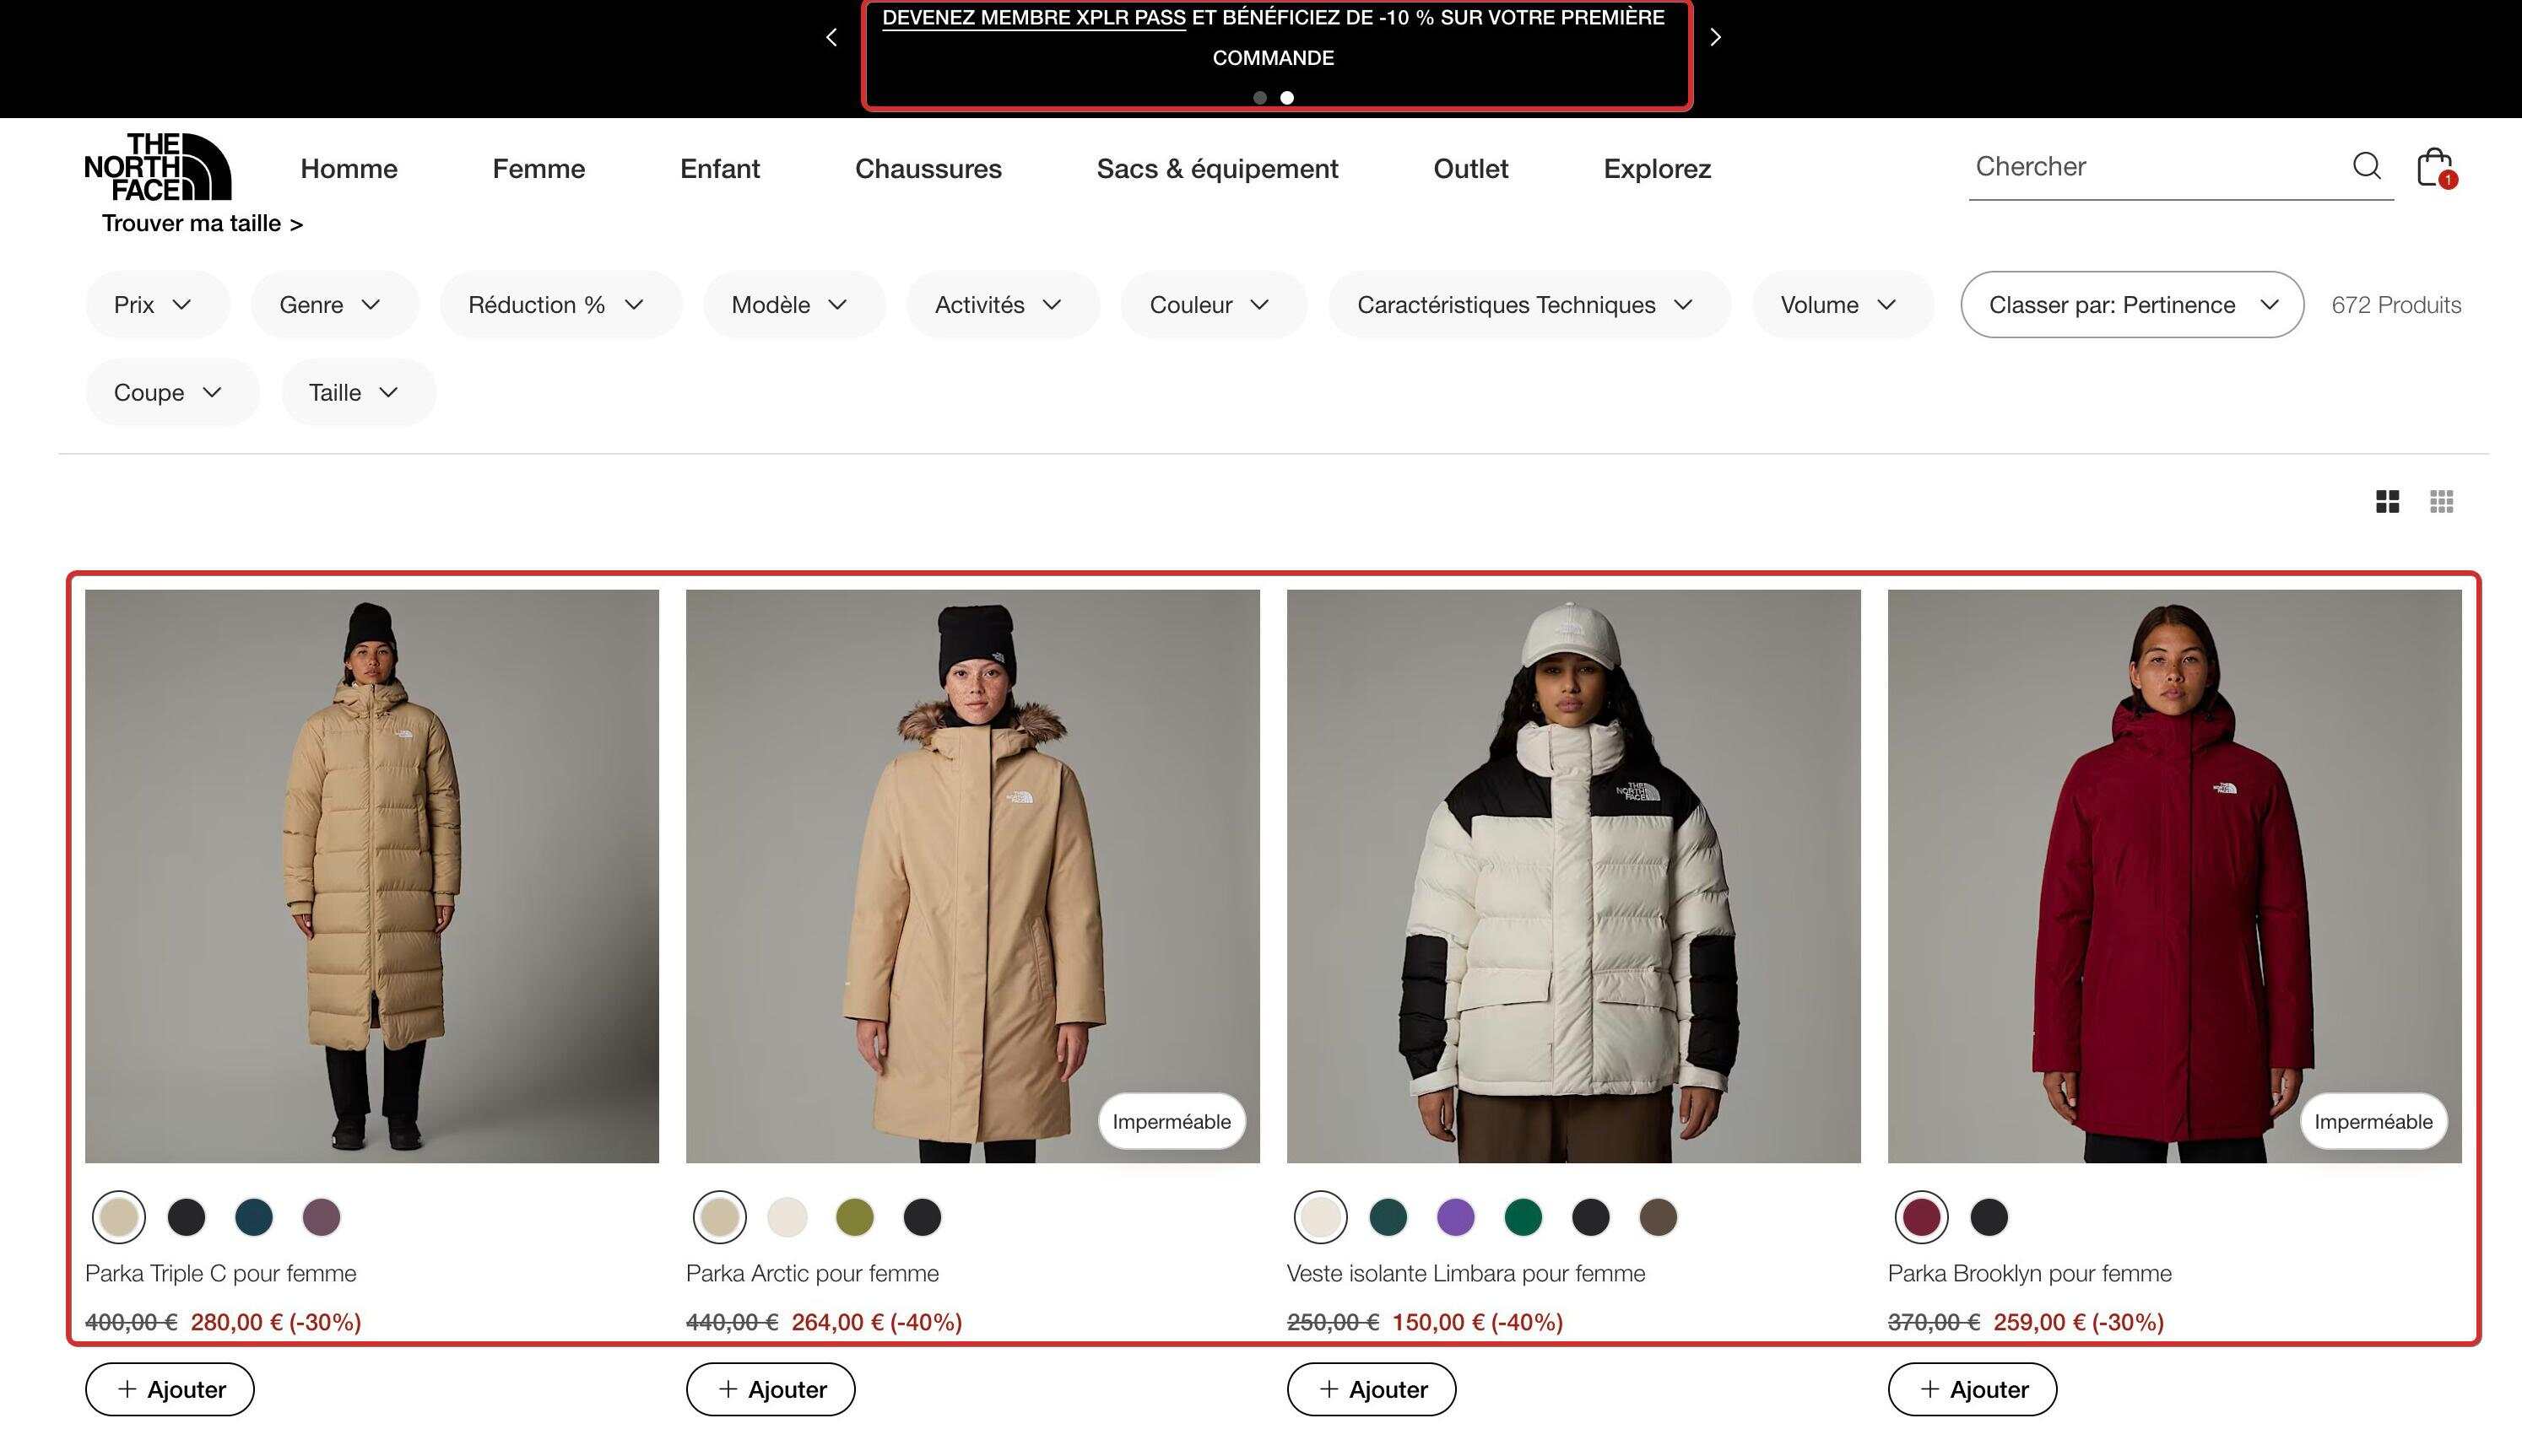Pick black swatch for Veste Limbara
Screen dimensions: 2522x1456
(1591, 1217)
